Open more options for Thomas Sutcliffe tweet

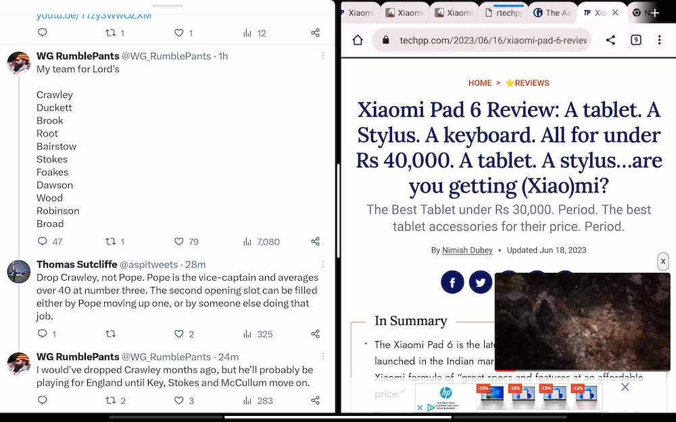322,265
